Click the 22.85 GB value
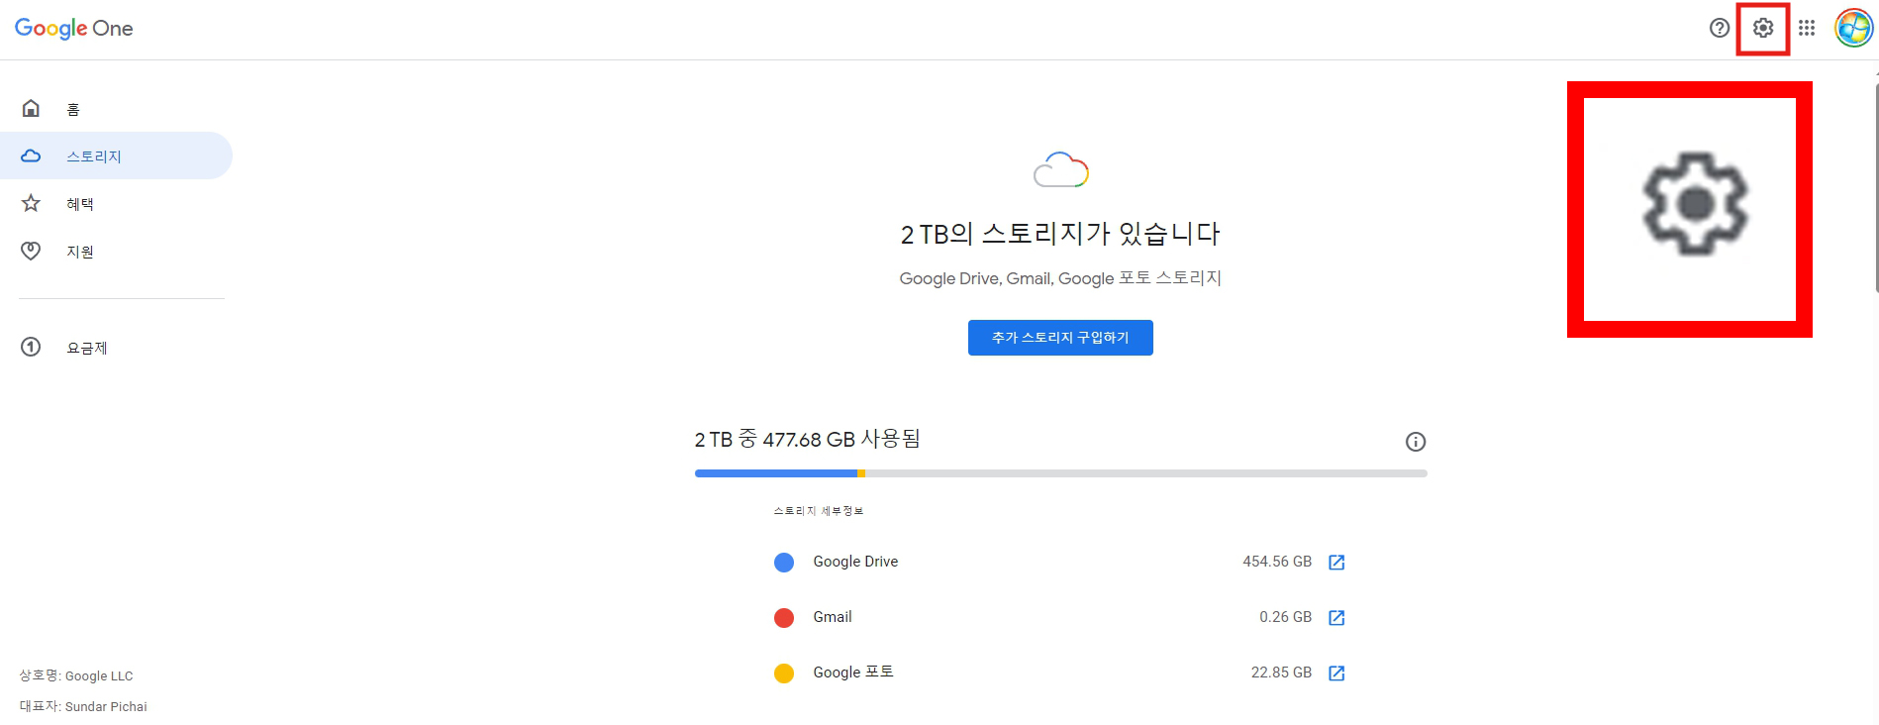This screenshot has height=725, width=1879. point(1281,673)
